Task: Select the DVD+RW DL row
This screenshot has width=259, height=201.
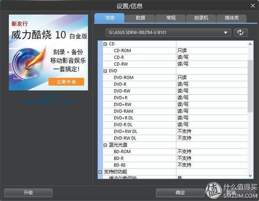Action: click(x=175, y=132)
